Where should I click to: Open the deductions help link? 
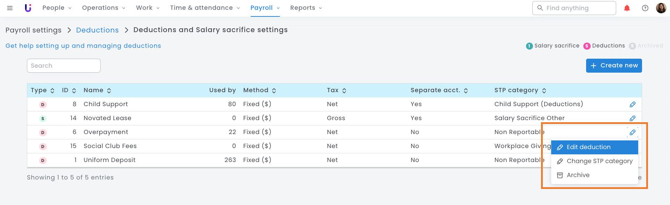pyautogui.click(x=83, y=46)
